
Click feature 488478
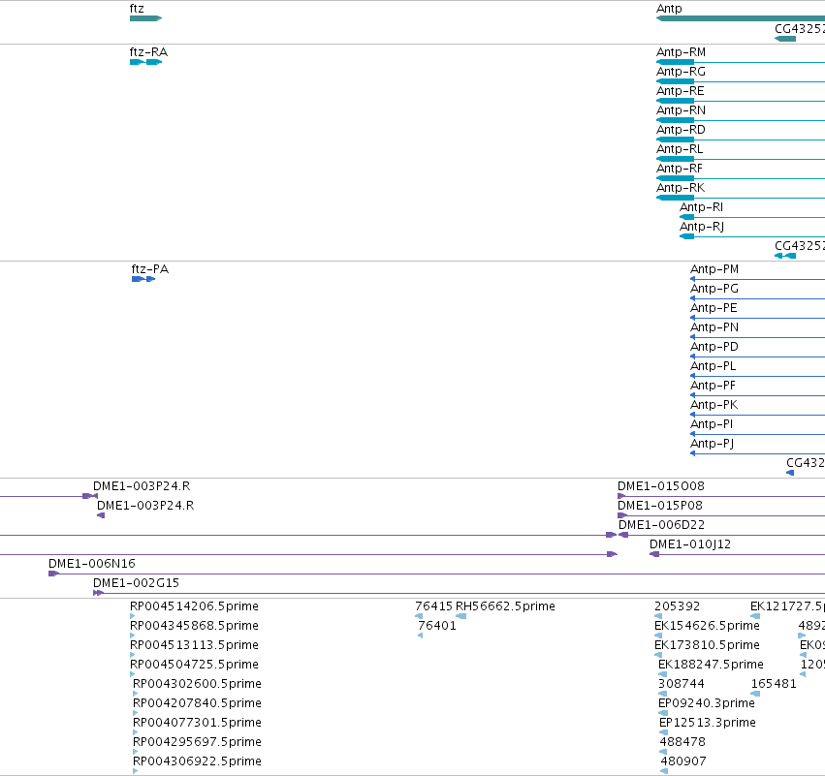682,742
